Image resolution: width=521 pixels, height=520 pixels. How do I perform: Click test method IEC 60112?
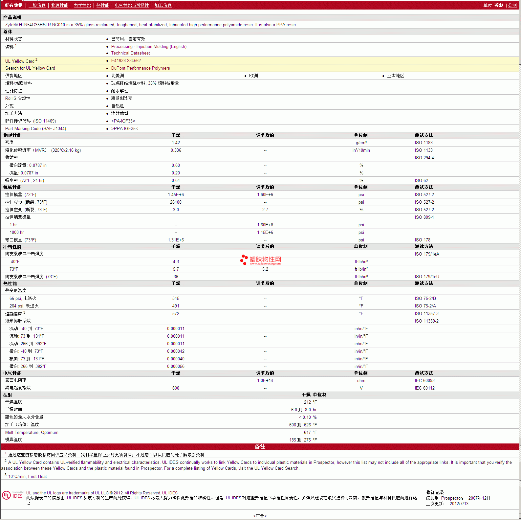424,388
